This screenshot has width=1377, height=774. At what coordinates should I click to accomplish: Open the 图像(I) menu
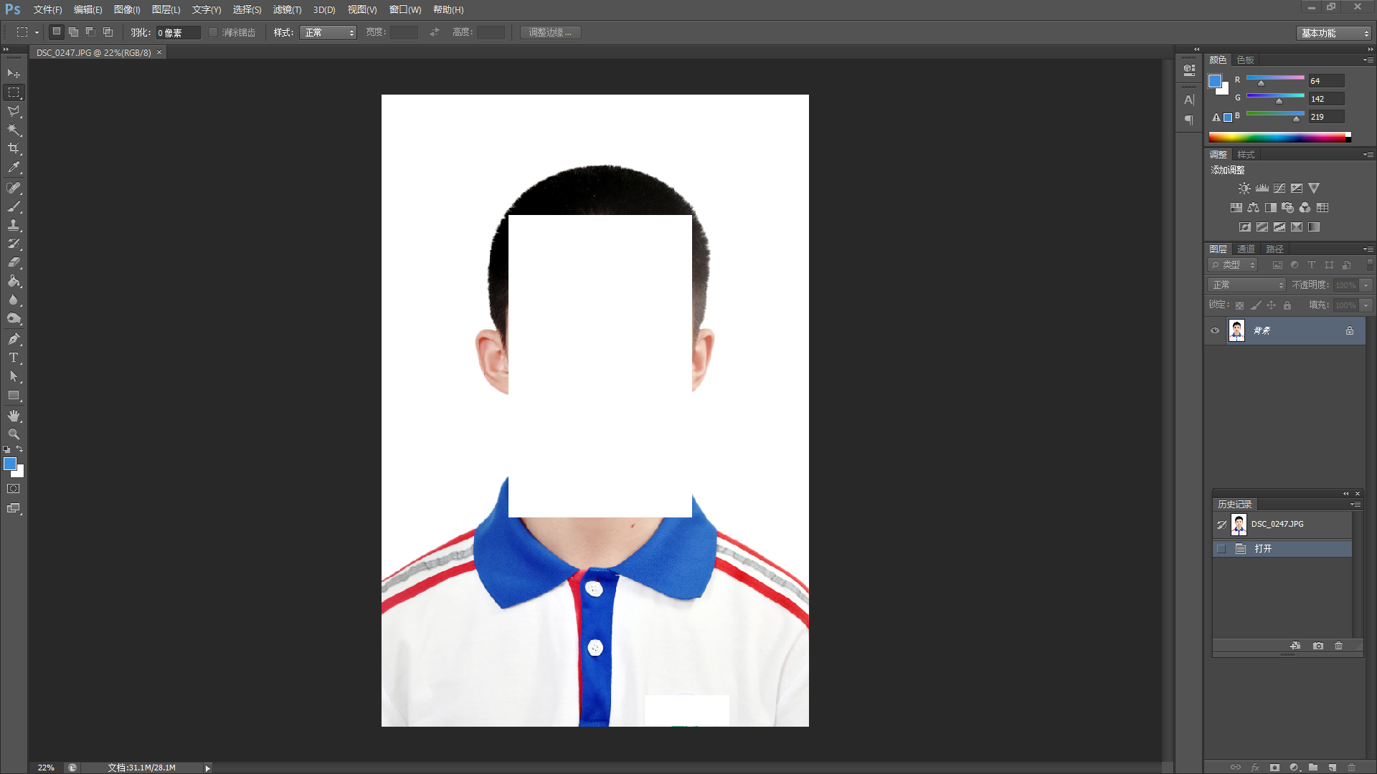click(127, 9)
